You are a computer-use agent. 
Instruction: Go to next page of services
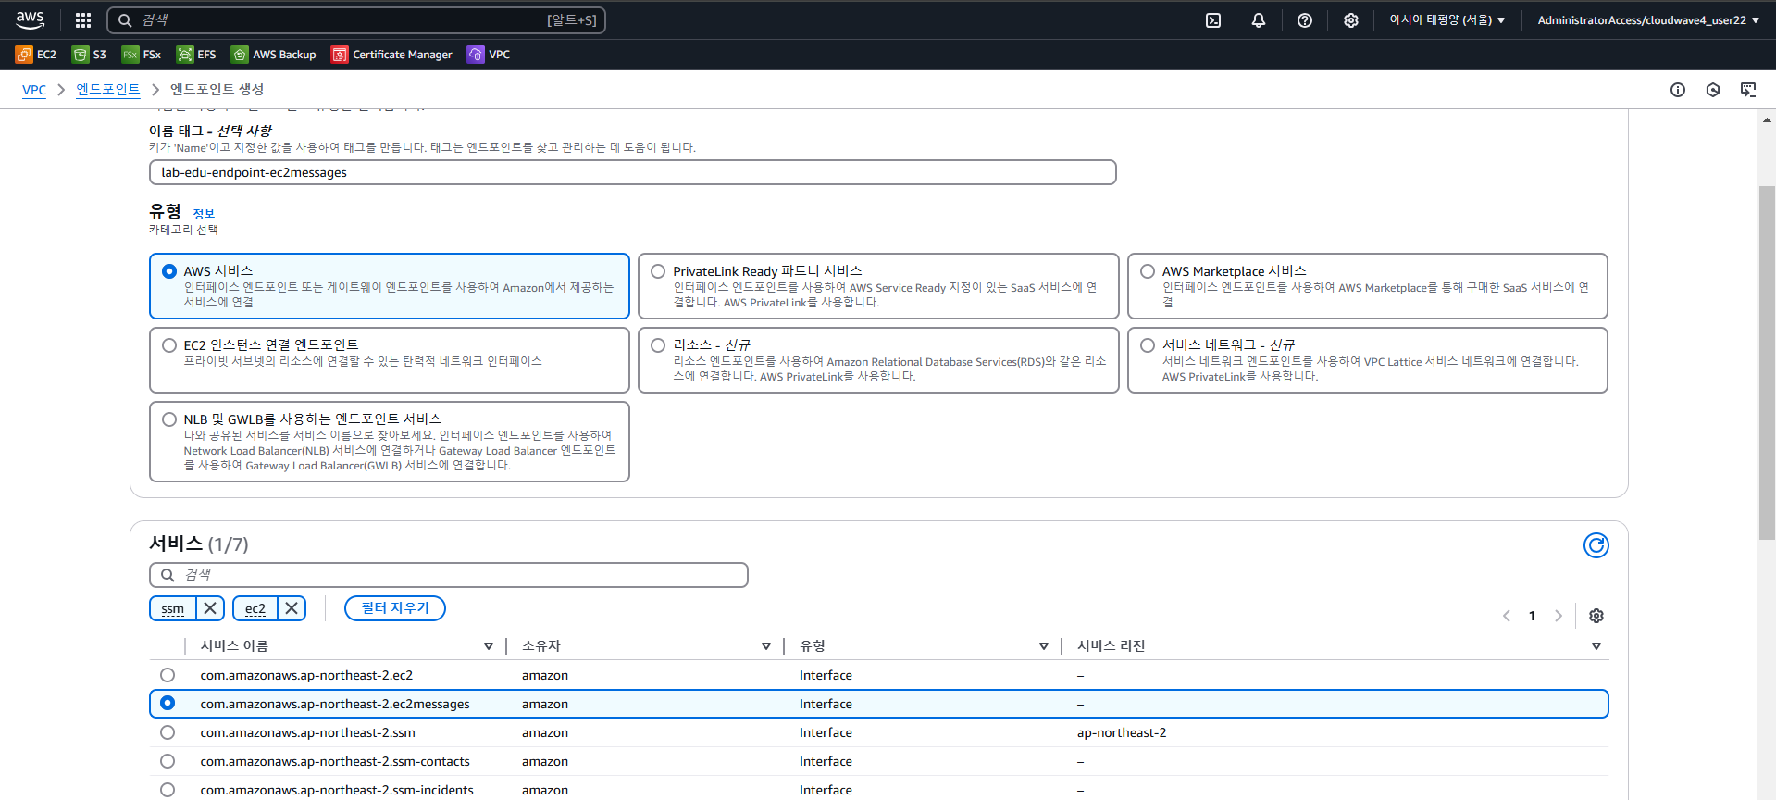(x=1559, y=616)
